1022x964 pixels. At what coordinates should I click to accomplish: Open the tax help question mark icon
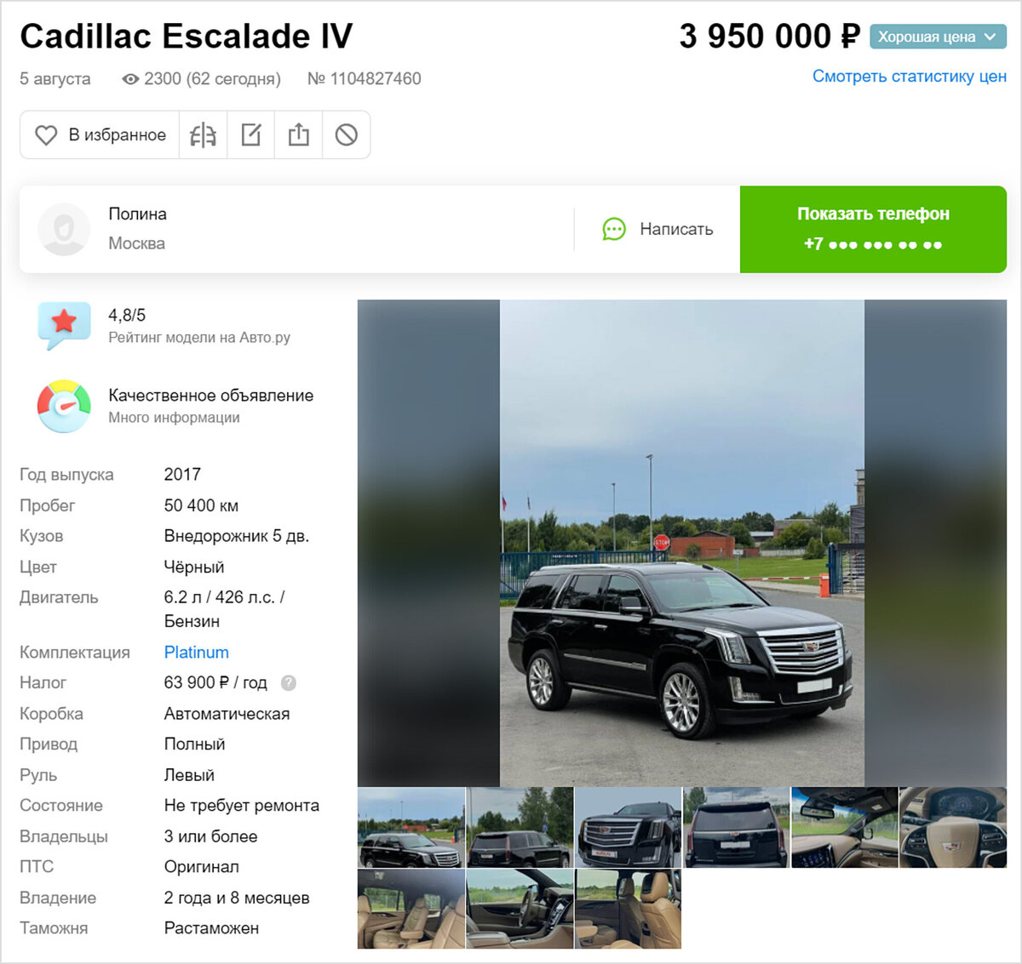click(289, 682)
